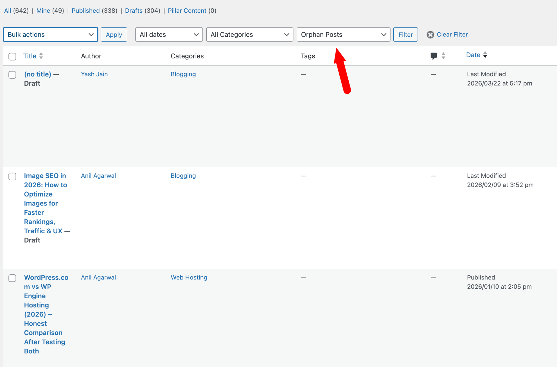This screenshot has width=557, height=367.
Task: Open author Yash Jain's posts link
Action: (x=94, y=74)
